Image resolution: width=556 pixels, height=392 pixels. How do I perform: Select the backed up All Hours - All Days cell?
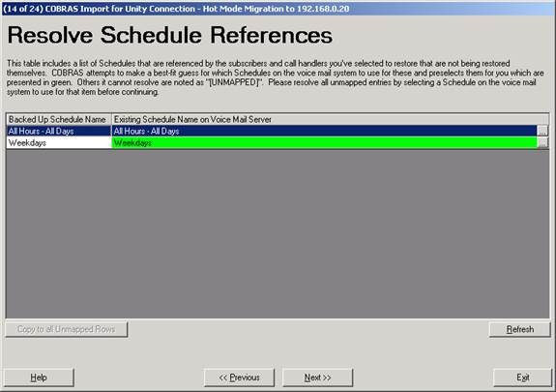pyautogui.click(x=59, y=131)
